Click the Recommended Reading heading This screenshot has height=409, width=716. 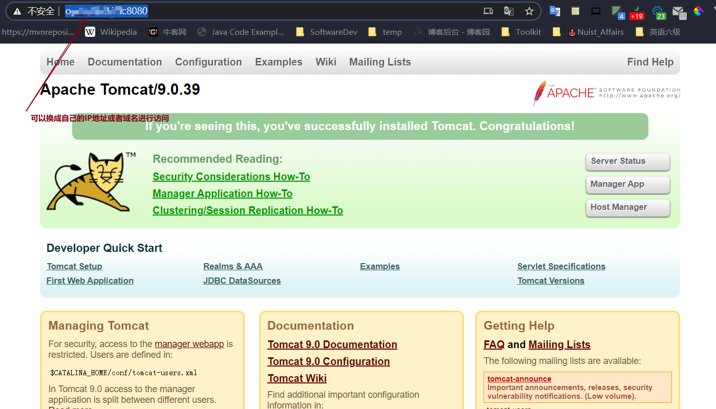pyautogui.click(x=218, y=159)
